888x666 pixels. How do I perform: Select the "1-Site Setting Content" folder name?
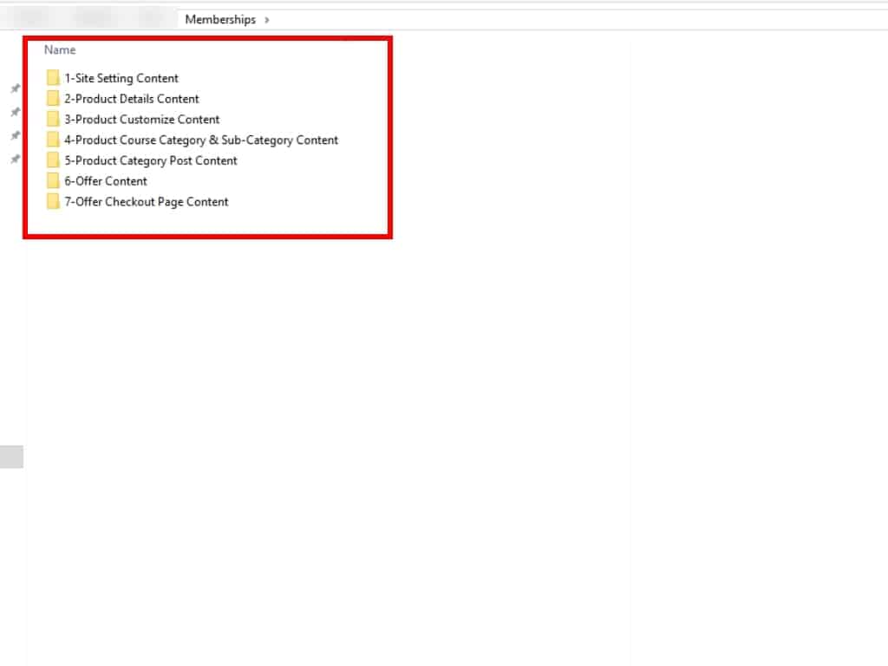(x=121, y=78)
